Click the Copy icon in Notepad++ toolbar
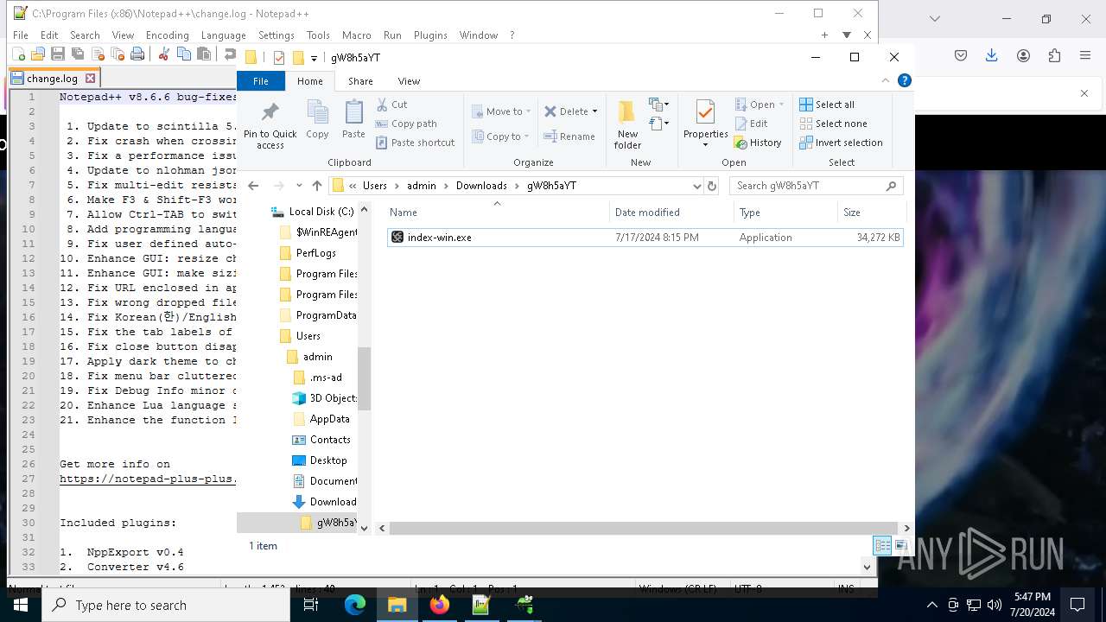 pos(183,54)
